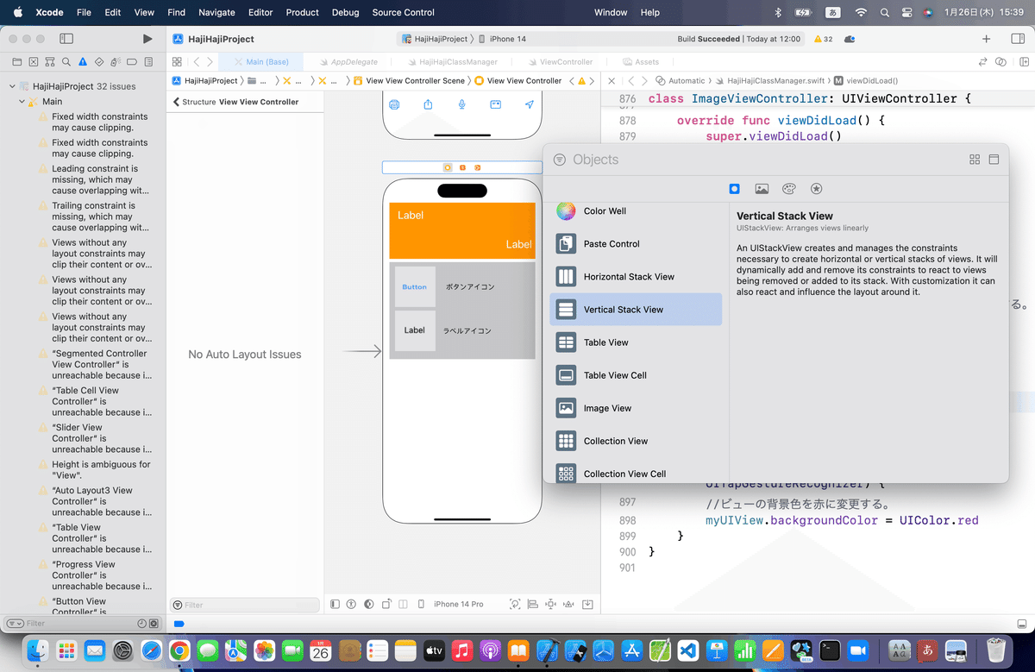Open the Source Control menu
This screenshot has height=672, width=1035.
(404, 12)
